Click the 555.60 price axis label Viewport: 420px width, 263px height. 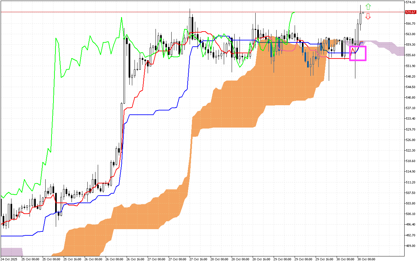[x=410, y=55]
